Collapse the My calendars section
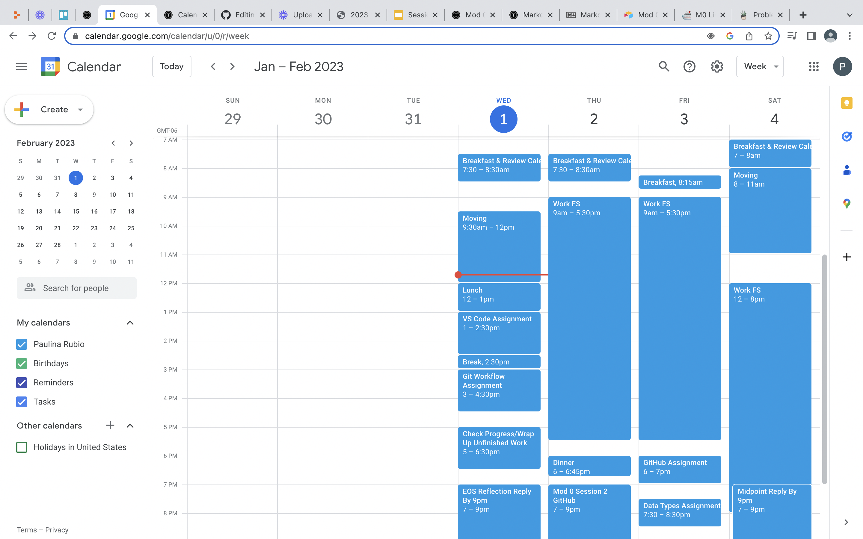This screenshot has height=539, width=863. point(130,323)
